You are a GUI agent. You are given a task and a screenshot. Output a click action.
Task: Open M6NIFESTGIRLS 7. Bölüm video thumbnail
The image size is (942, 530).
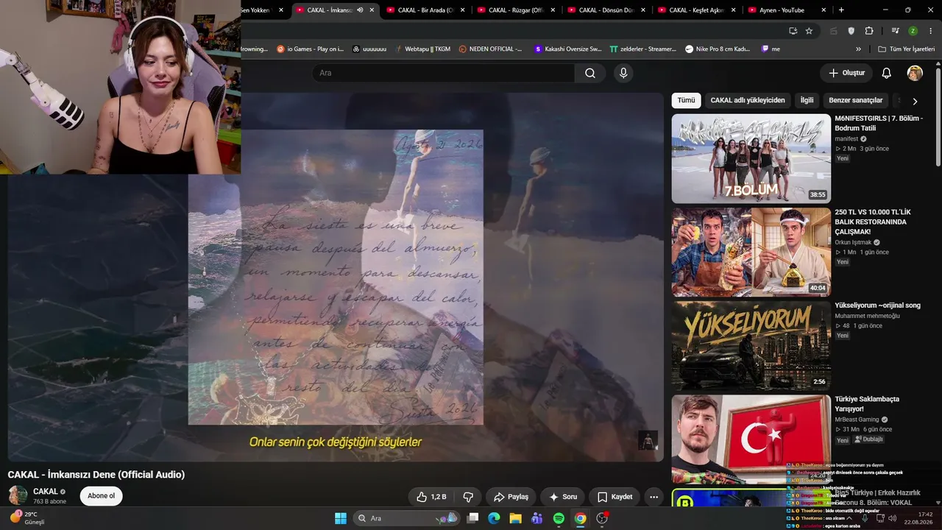tap(751, 158)
